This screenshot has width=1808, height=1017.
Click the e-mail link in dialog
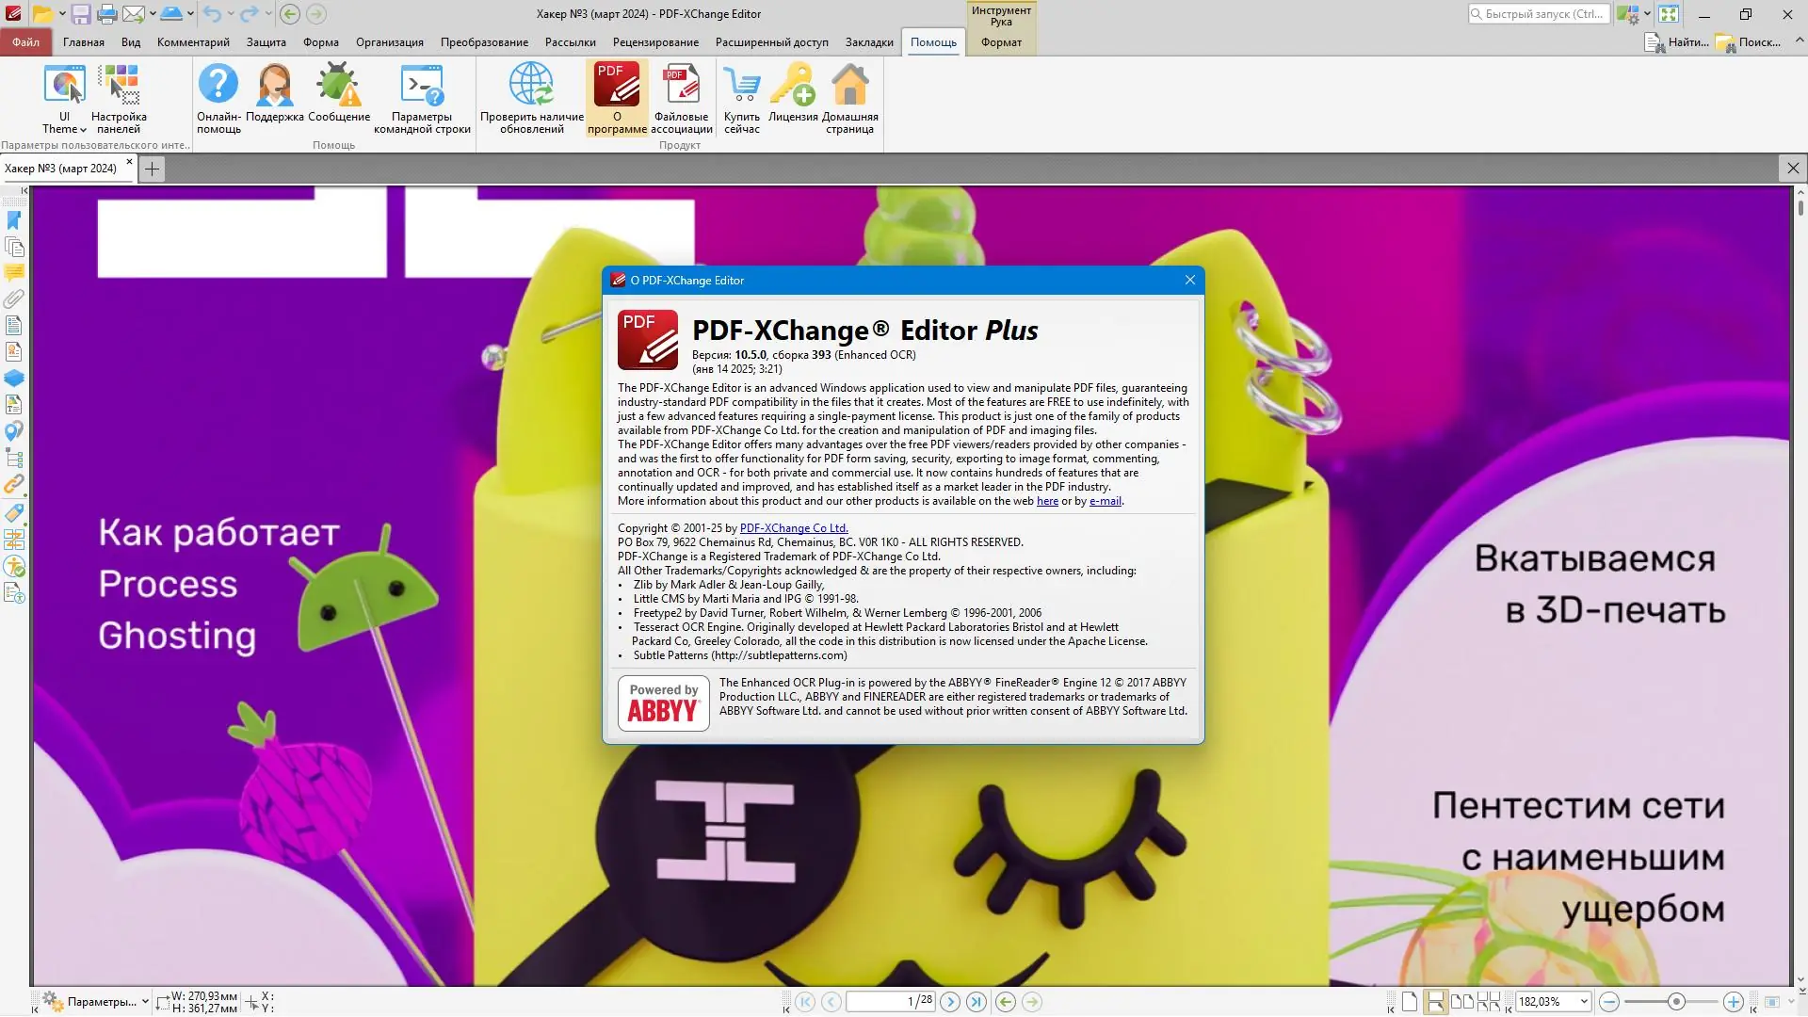click(x=1105, y=501)
